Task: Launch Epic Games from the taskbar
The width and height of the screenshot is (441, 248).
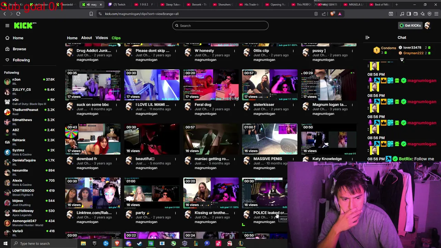Action: [94, 244]
